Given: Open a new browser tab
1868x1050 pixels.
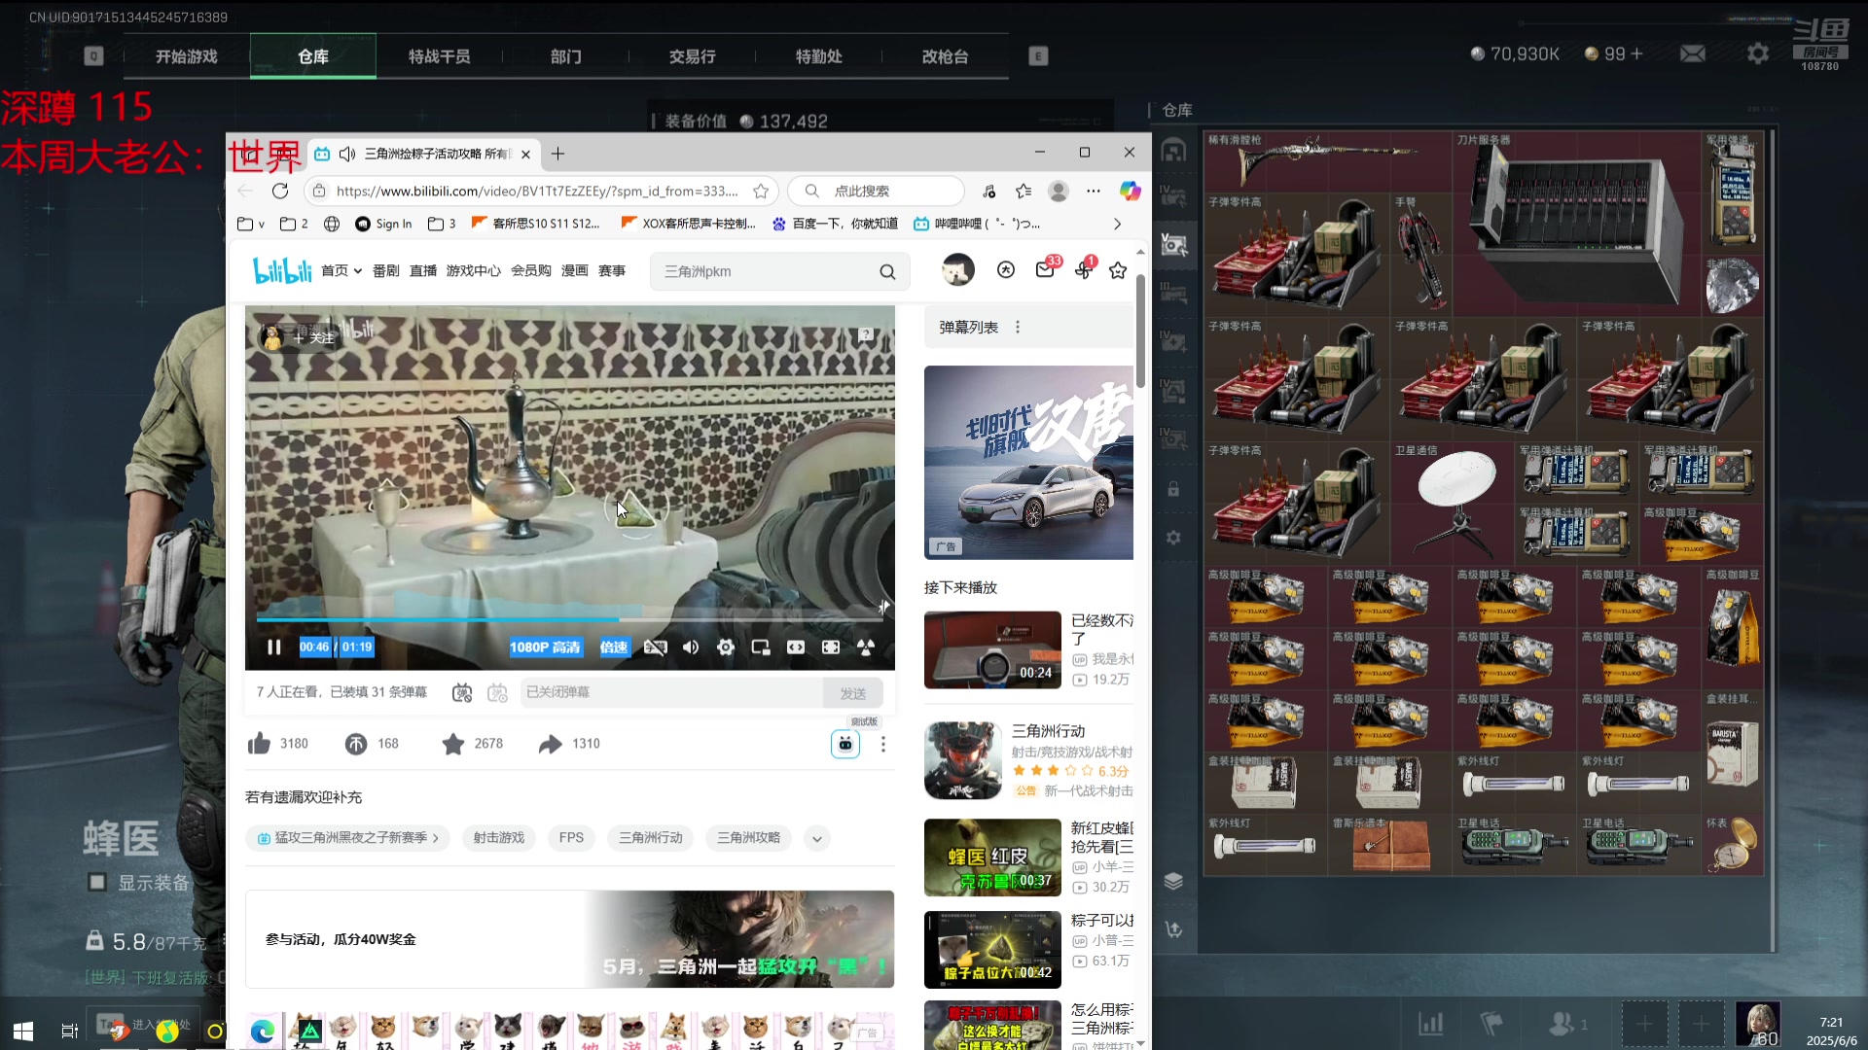Looking at the screenshot, I should click(557, 154).
